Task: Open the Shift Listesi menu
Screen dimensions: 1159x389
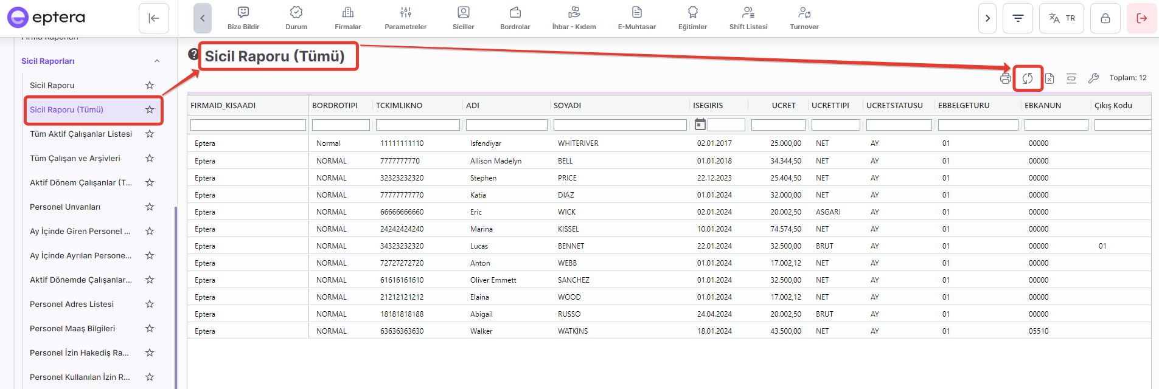Action: click(748, 18)
